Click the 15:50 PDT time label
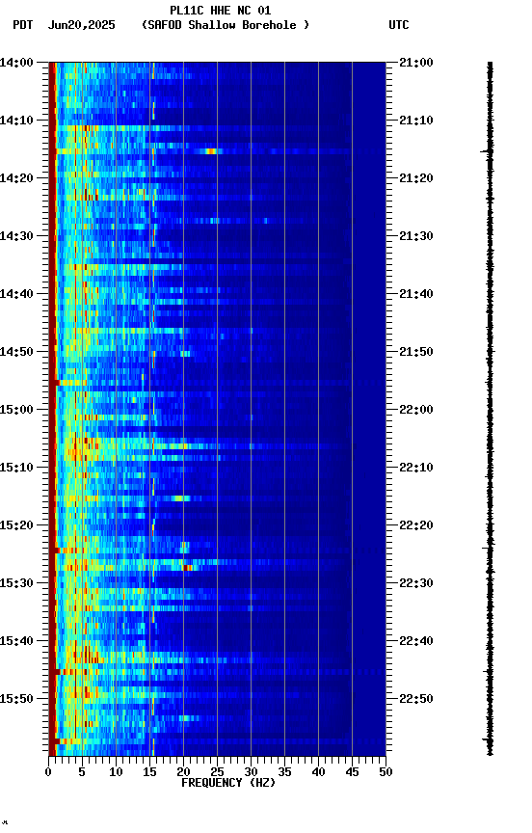Screen dimensions: 532x833 click(x=16, y=699)
